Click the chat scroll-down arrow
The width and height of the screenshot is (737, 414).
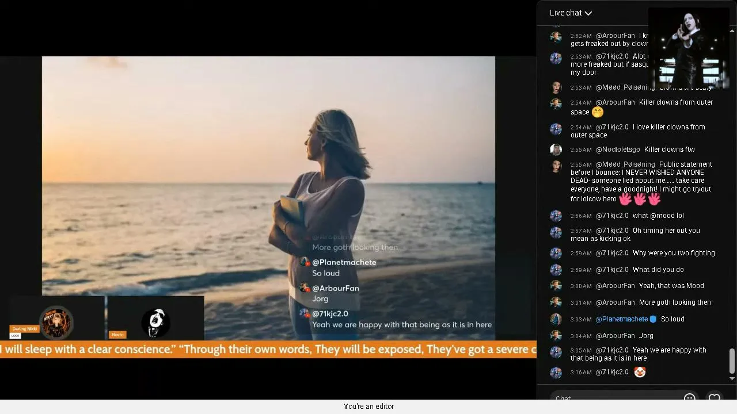pyautogui.click(x=732, y=378)
